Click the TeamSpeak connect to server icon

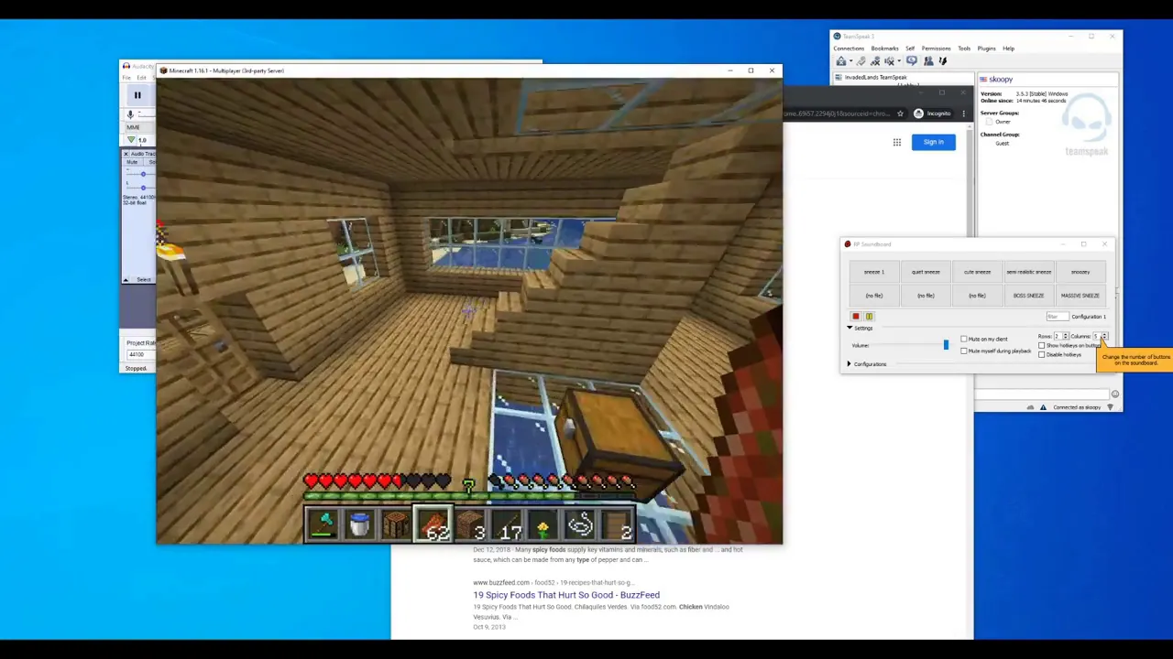pos(841,61)
